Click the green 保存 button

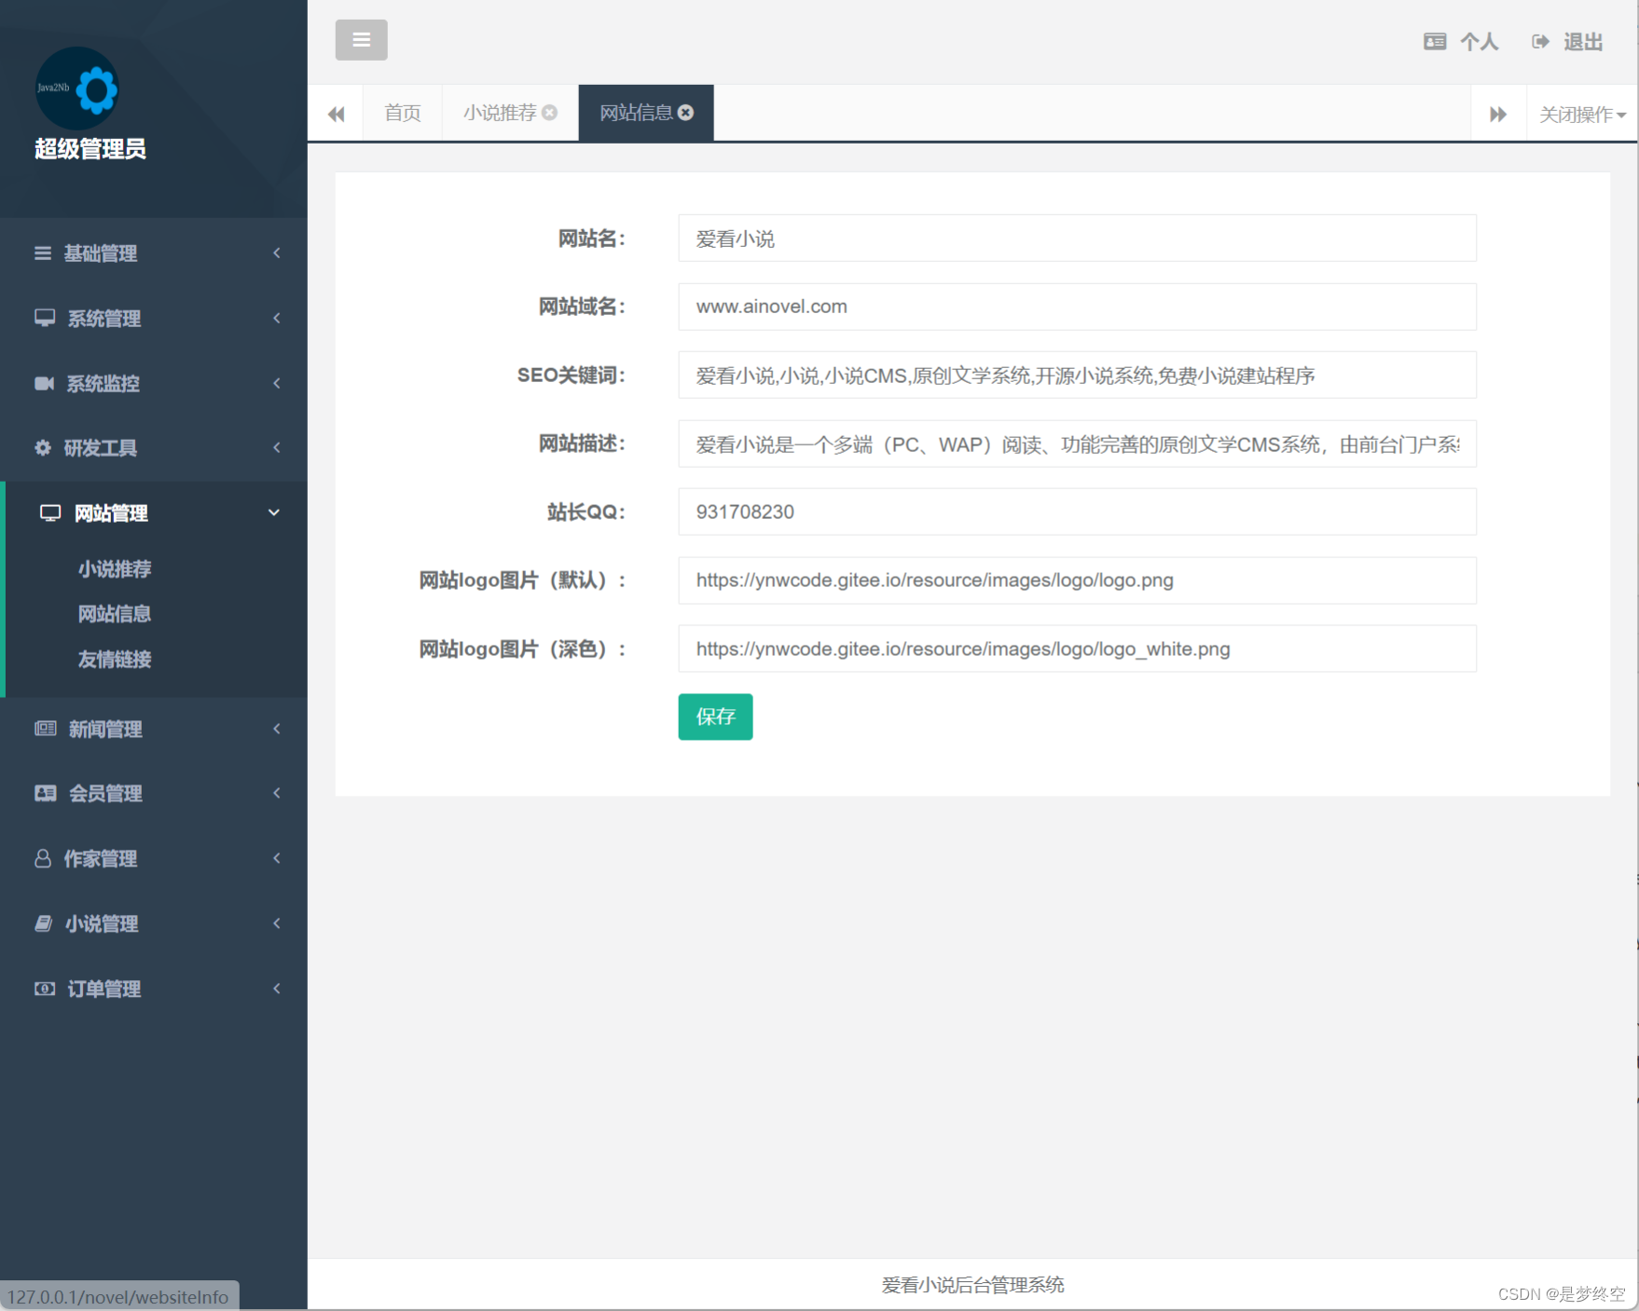coord(715,717)
